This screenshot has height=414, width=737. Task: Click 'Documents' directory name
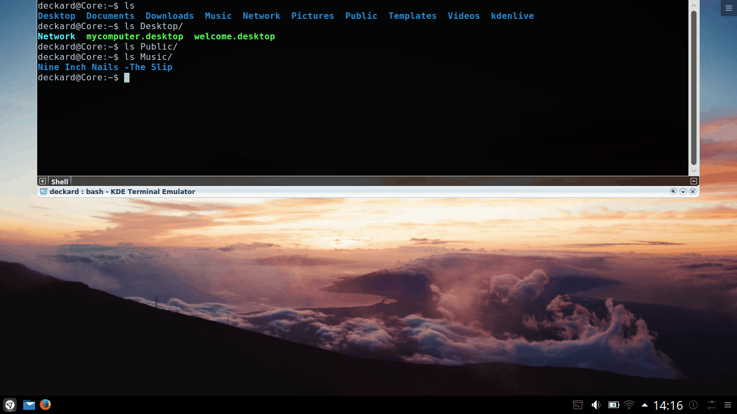coord(111,16)
